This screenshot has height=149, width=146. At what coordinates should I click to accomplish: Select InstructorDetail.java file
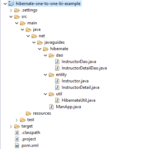80,87
